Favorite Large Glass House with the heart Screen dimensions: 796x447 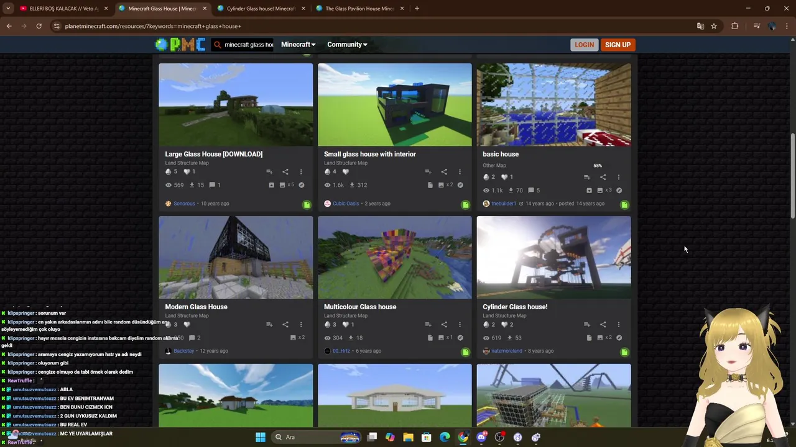(x=187, y=172)
